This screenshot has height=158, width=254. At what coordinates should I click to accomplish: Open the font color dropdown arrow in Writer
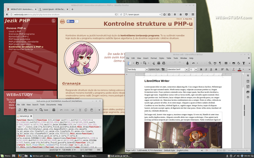pos(243,70)
